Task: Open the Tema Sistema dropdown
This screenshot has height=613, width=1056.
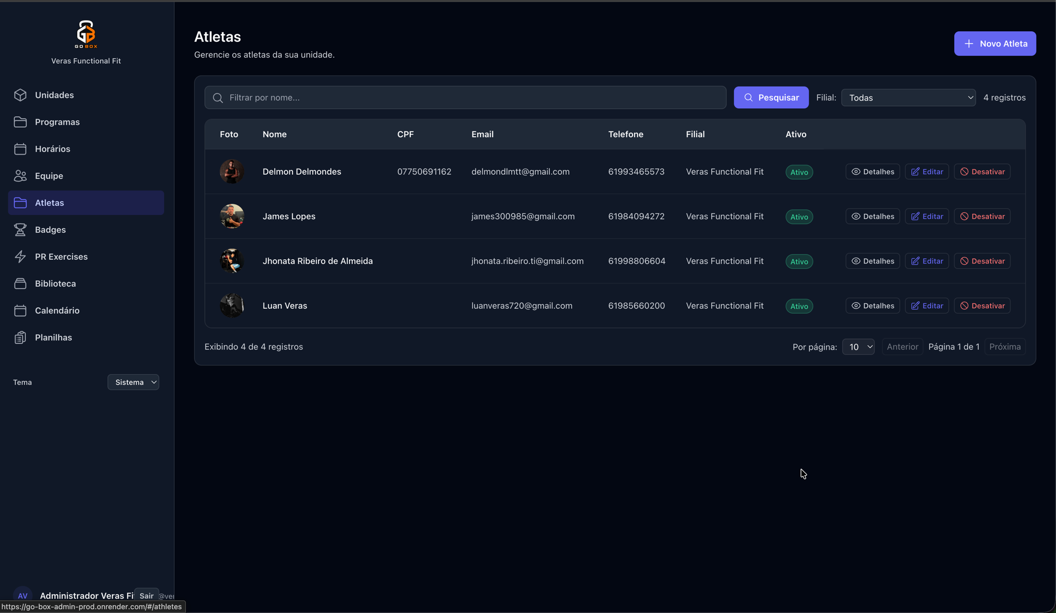Action: click(133, 382)
